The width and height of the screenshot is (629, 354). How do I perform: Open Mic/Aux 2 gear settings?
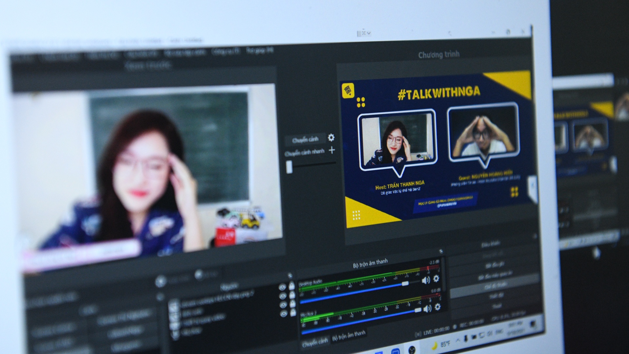click(437, 307)
